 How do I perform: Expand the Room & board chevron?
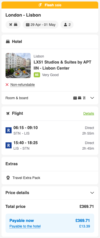92,98
